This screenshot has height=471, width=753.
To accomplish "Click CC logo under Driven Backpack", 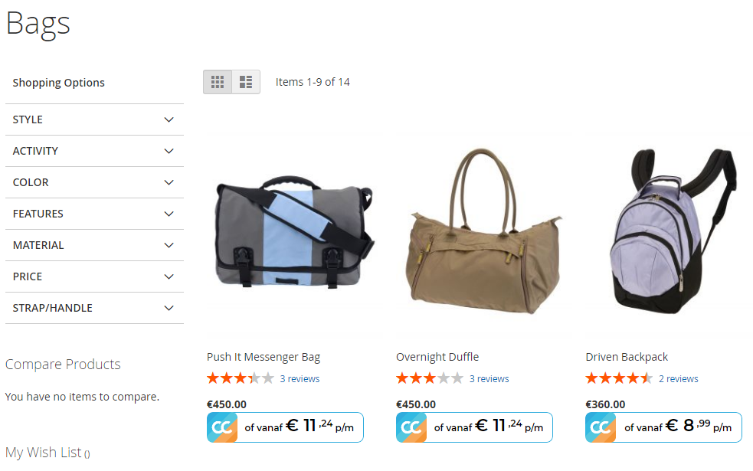I will 601,427.
